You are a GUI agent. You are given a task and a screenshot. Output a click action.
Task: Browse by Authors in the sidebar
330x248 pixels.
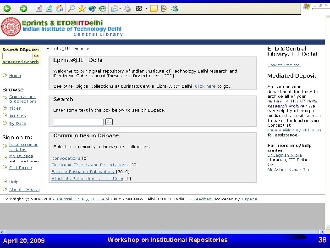17,116
